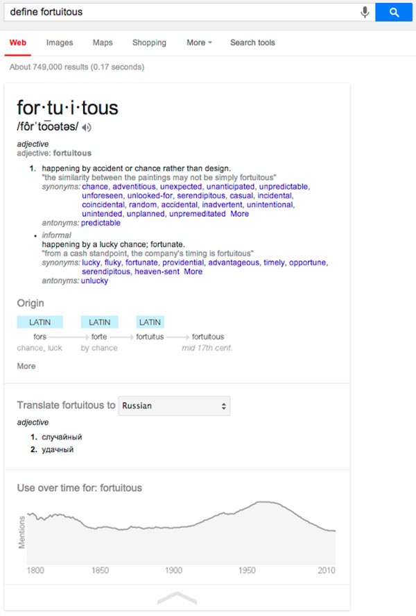
Task: Expand the word origin via More
Action: click(x=26, y=366)
